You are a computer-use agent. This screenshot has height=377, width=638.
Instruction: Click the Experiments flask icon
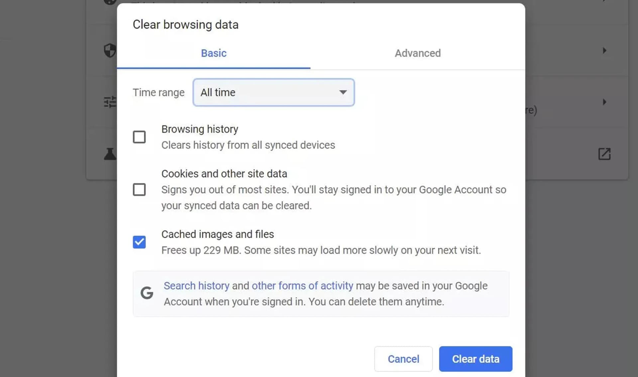click(110, 154)
